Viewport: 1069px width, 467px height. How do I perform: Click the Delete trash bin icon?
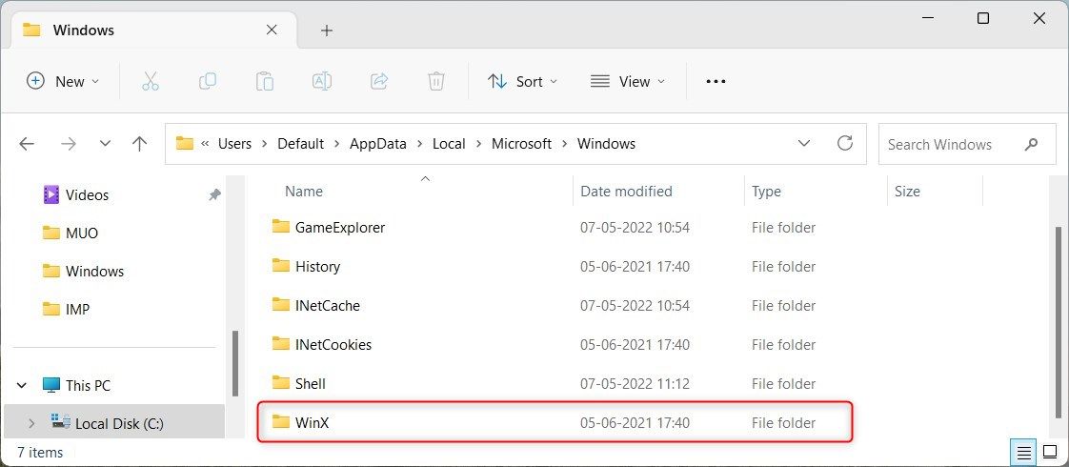(x=436, y=81)
